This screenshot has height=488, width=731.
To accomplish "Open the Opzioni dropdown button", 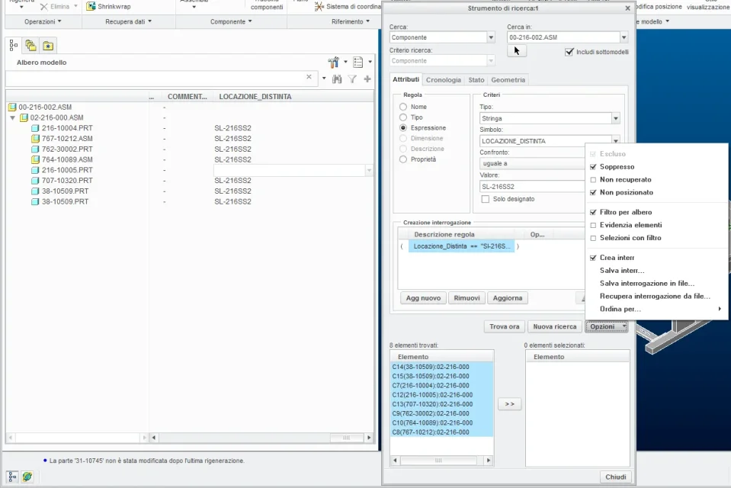I will [607, 326].
